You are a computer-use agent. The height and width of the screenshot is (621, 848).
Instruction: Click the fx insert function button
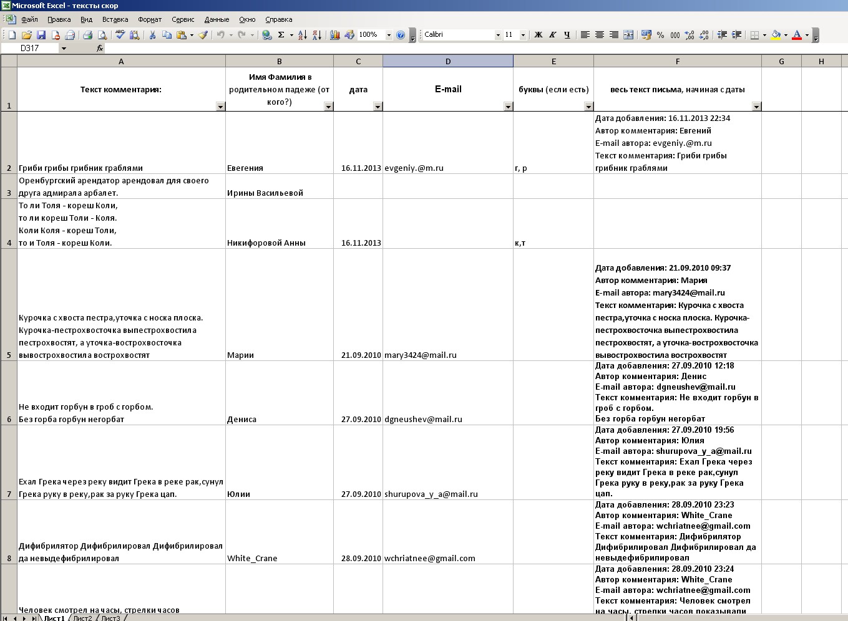100,48
